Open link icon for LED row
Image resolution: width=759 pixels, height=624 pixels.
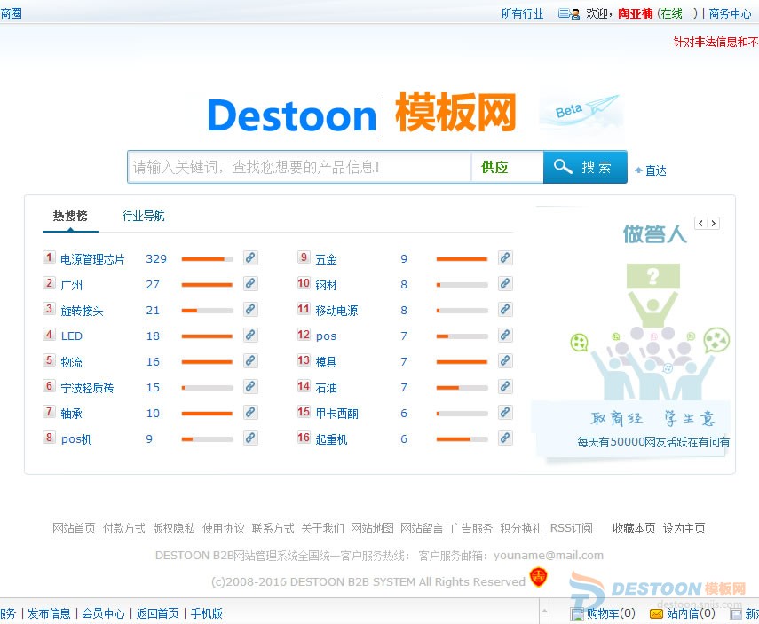(250, 335)
